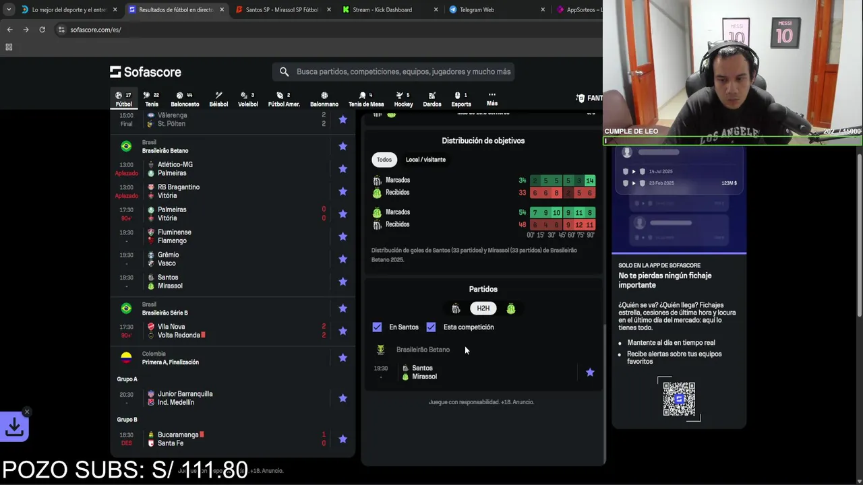Switch to Stream - Kick Dashboard tab
863x485 pixels.
tap(390, 10)
